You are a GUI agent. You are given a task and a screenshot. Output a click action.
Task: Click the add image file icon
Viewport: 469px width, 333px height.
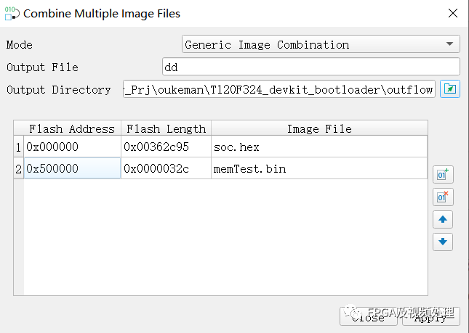coord(442,174)
